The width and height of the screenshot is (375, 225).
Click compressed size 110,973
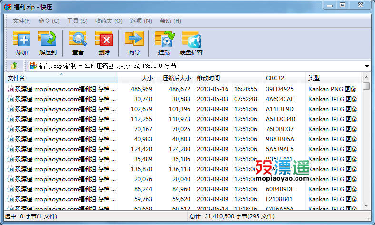coord(179,119)
